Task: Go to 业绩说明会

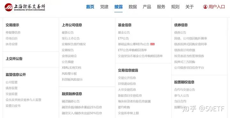Action: 69,56
